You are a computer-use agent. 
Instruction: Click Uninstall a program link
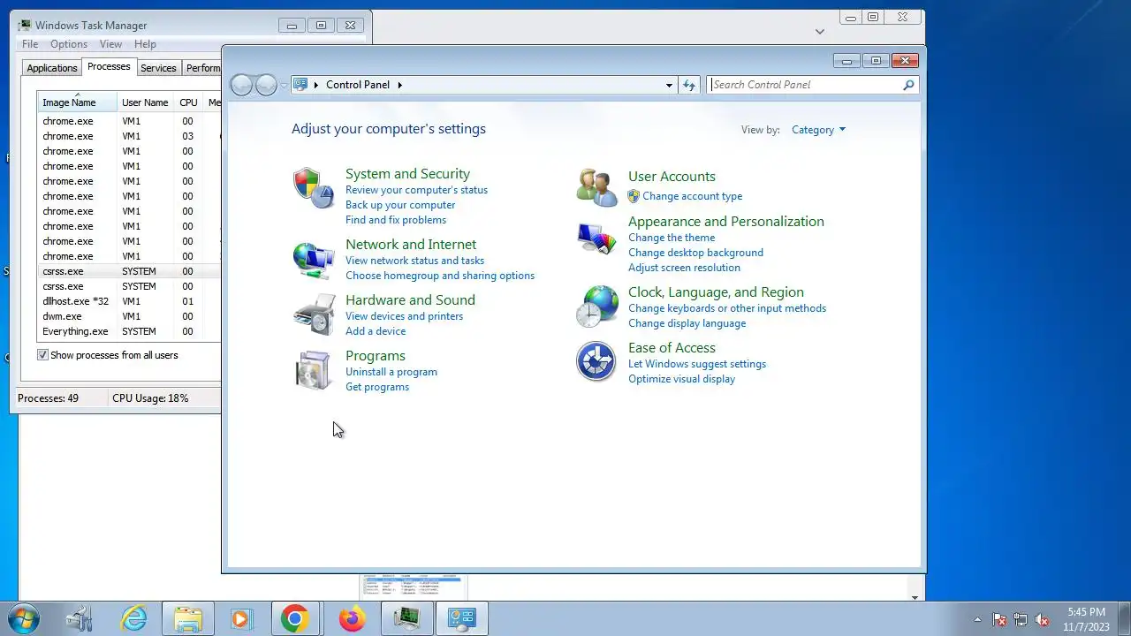point(391,372)
